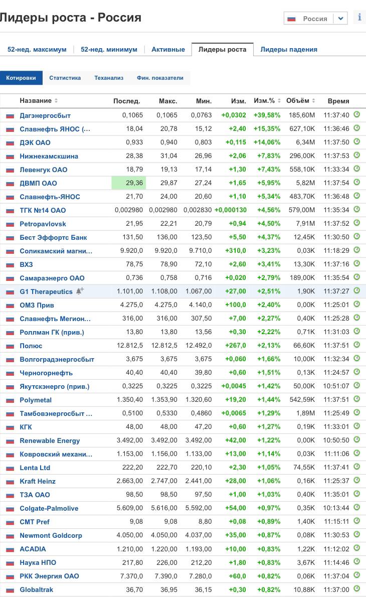Open the РКК Энергия ОАО link

tap(49, 576)
